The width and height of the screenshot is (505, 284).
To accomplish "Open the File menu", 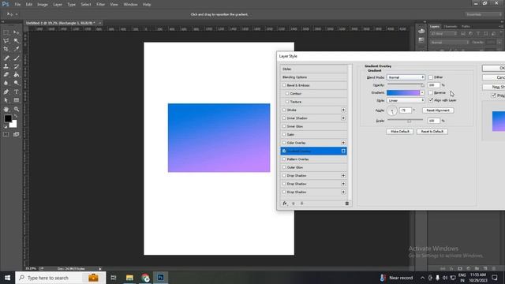I will (17, 5).
